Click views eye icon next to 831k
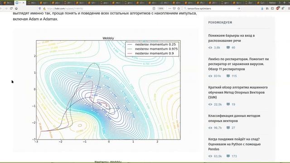This screenshot has height=163, width=290. [x=210, y=76]
